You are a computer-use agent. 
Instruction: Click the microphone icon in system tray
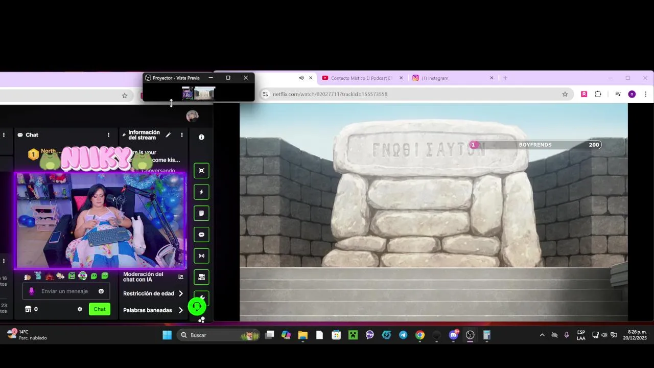pos(567,335)
